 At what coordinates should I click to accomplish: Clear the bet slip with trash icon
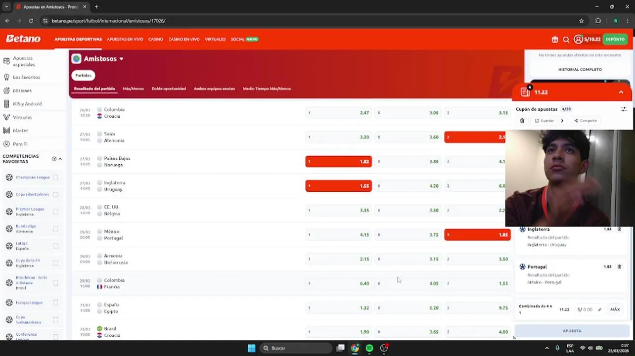click(x=522, y=121)
